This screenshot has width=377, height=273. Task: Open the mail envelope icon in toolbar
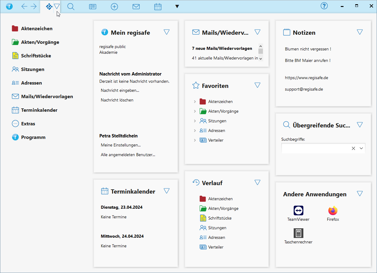pos(136,7)
